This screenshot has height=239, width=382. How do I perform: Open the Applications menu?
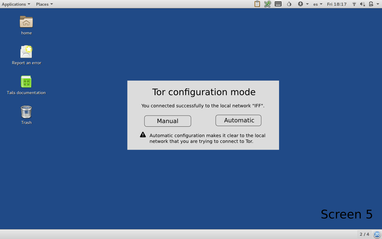coord(16,4)
